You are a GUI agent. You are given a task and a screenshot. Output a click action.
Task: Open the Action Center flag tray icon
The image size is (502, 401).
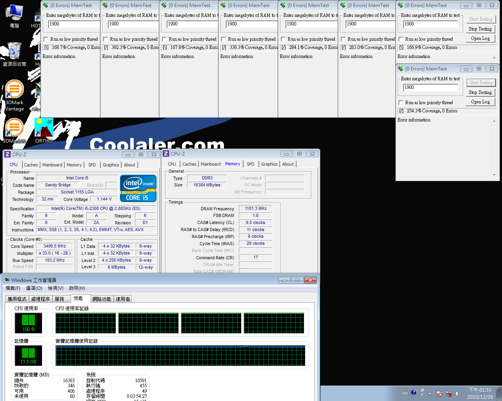439,394
